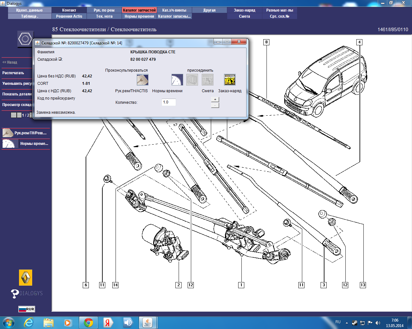Viewport: 412px width, 329px height.
Task: Select part callout 4 in diagram
Action: [x=360, y=42]
